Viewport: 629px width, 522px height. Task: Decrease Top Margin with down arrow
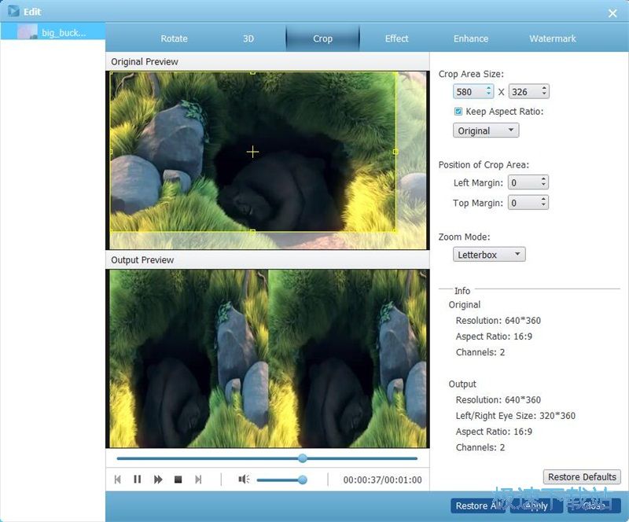[x=543, y=205]
